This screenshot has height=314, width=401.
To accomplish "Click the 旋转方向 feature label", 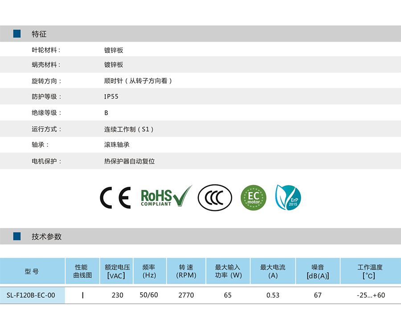I will 46,81.
